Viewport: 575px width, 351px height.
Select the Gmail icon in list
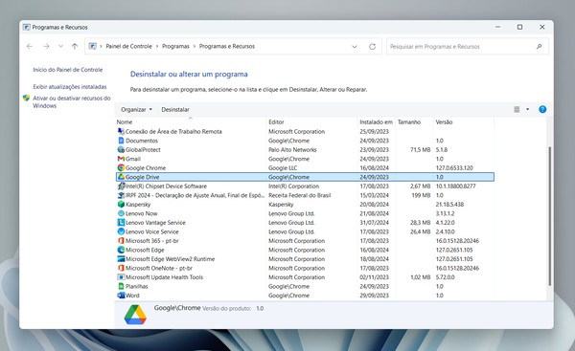tap(121, 159)
